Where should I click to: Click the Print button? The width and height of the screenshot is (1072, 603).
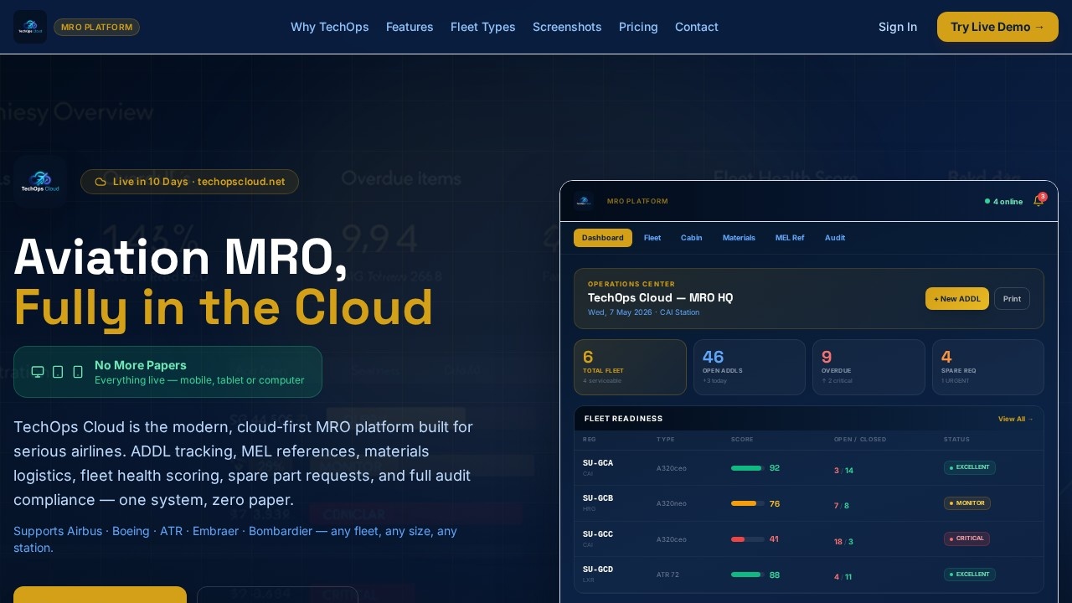pos(1012,299)
